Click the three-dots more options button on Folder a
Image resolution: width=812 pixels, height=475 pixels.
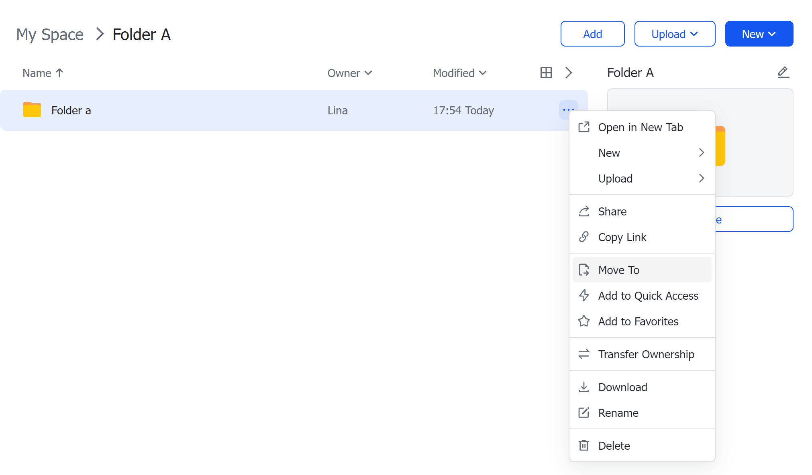[x=568, y=109]
